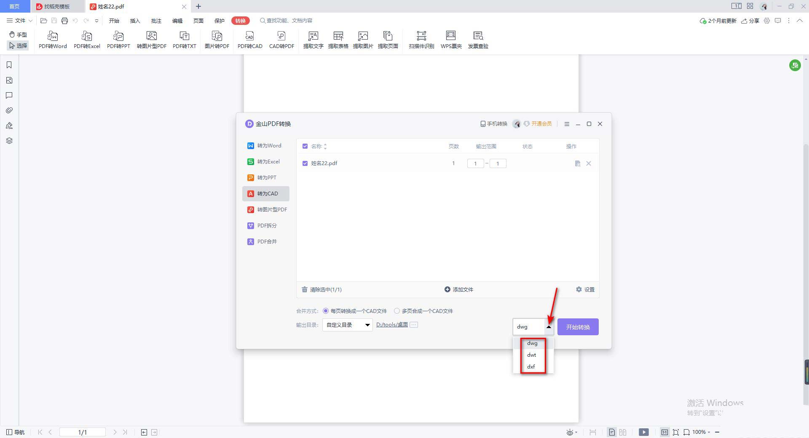Image resolution: width=809 pixels, height=438 pixels.
Task: Click the 查找功能、文档内容 search box
Action: click(287, 21)
